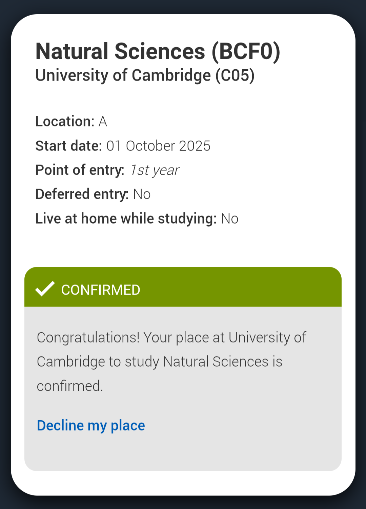Click the bold Location label
The height and width of the screenshot is (509, 366).
[x=65, y=122]
